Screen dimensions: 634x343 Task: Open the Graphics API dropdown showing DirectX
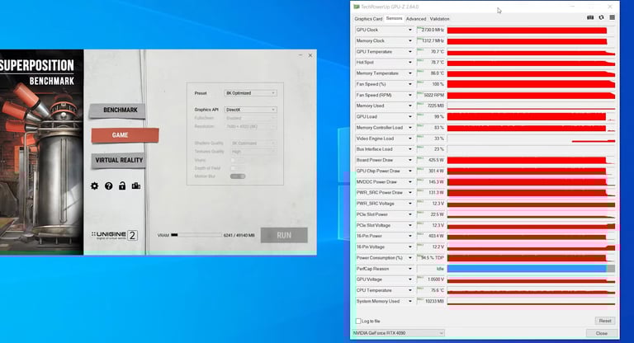[x=250, y=110]
